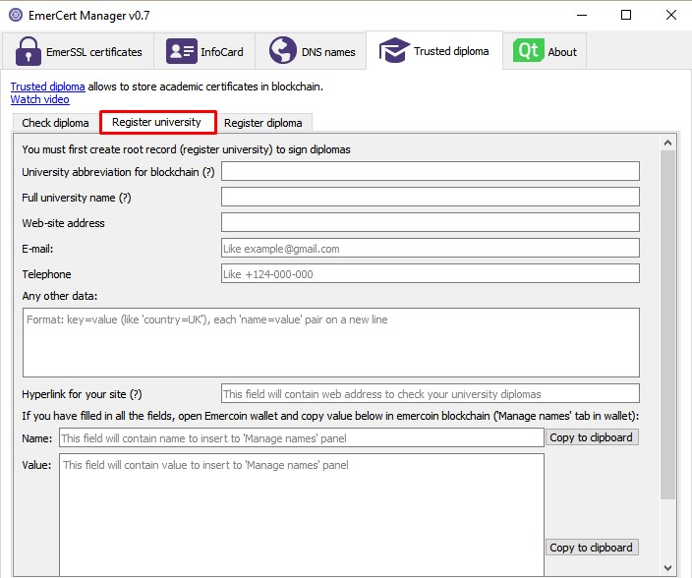Viewport: 692px width, 578px height.
Task: Copy the Value field to clipboard
Action: point(592,548)
